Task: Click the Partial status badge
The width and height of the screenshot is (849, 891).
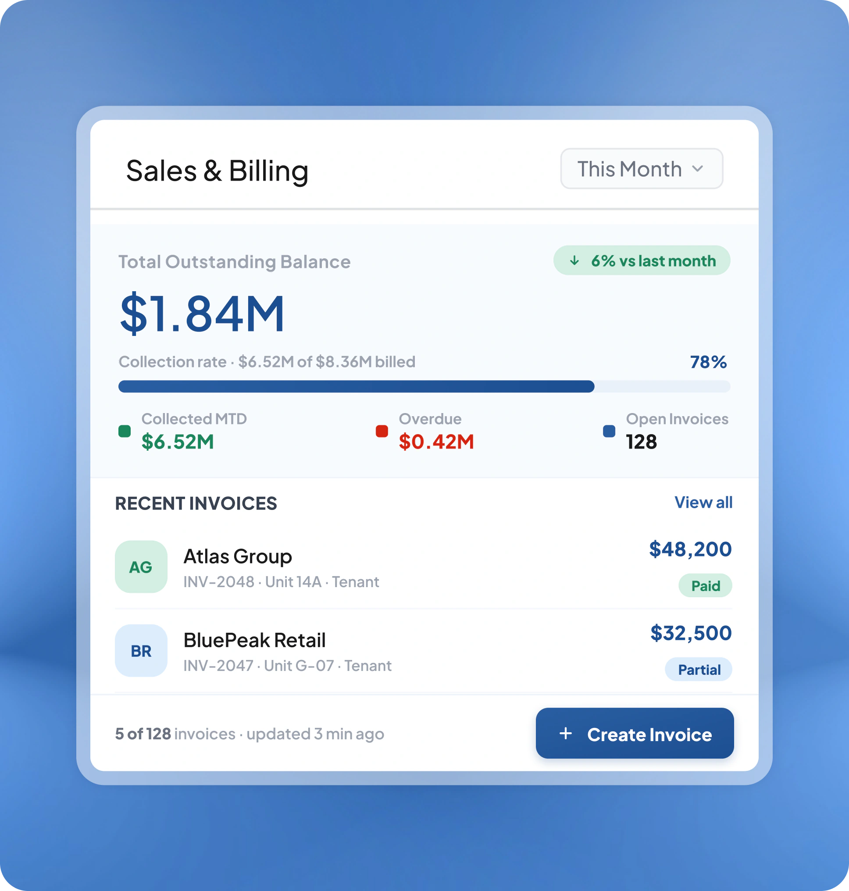Action: point(698,670)
